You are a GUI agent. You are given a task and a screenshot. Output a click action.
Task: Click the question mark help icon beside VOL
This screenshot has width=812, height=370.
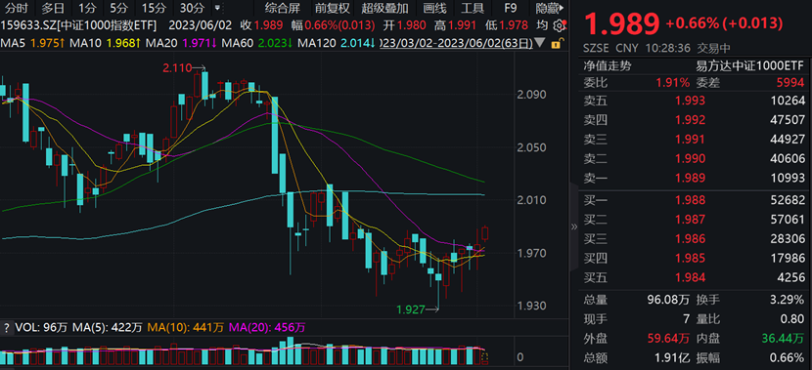pyautogui.click(x=7, y=327)
